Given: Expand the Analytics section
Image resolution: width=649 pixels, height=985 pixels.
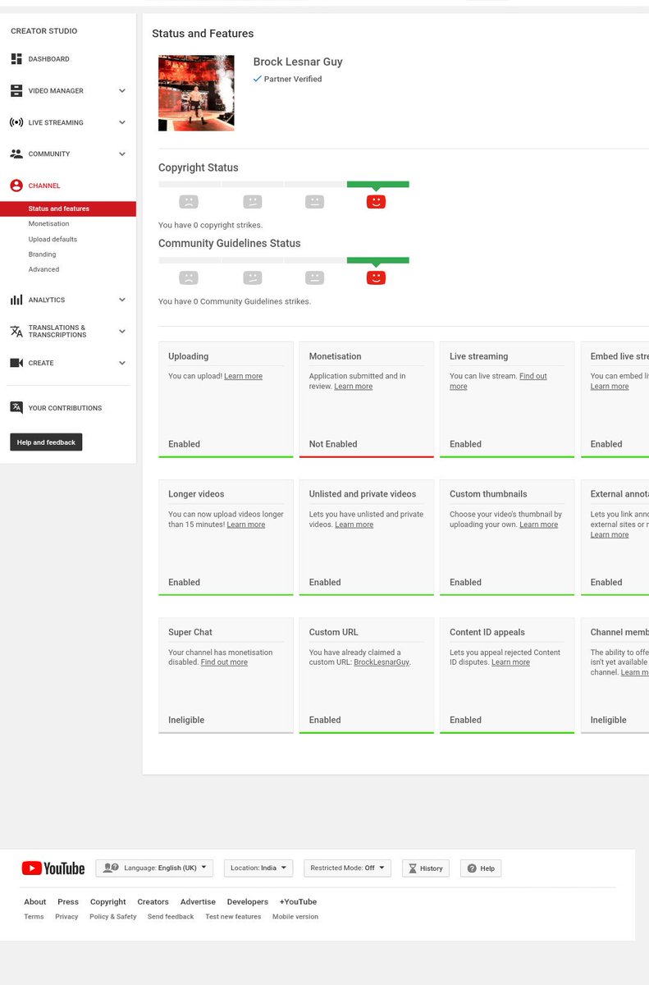Looking at the screenshot, I should click(x=122, y=300).
